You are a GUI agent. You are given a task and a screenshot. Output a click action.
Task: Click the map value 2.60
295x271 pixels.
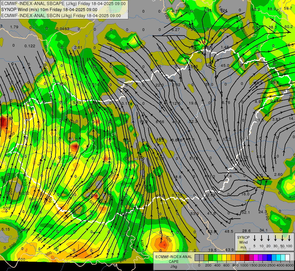click(x=278, y=175)
